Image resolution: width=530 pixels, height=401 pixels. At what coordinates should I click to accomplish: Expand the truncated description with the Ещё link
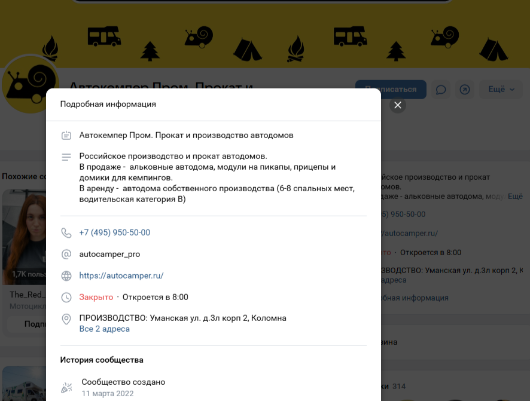[x=516, y=196]
